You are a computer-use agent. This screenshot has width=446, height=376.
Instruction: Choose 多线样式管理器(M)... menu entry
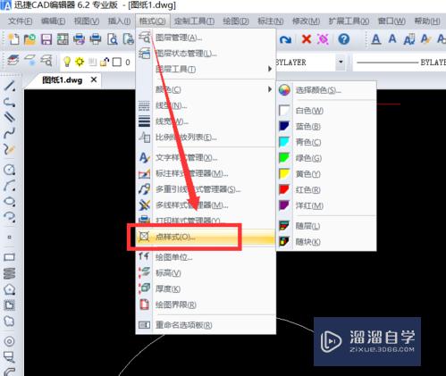pos(206,205)
